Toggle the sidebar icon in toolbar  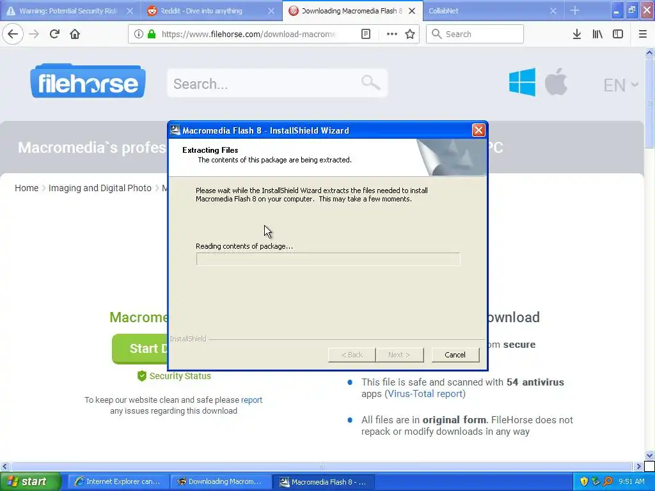[x=618, y=34]
